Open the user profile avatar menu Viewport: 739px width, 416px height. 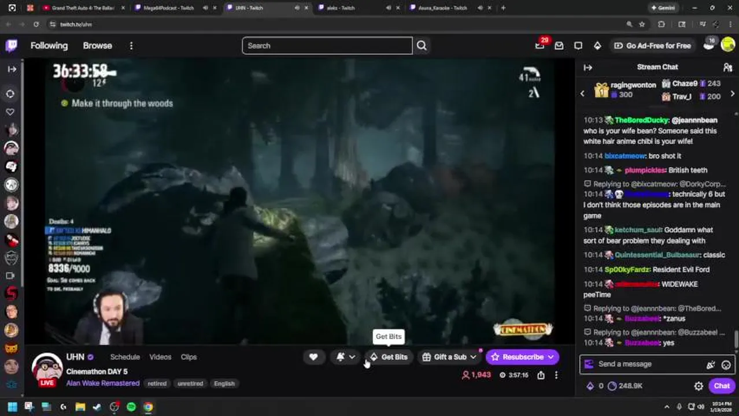[728, 44]
